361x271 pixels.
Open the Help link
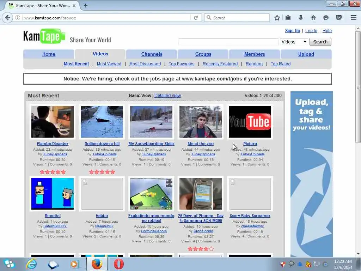coord(327,31)
